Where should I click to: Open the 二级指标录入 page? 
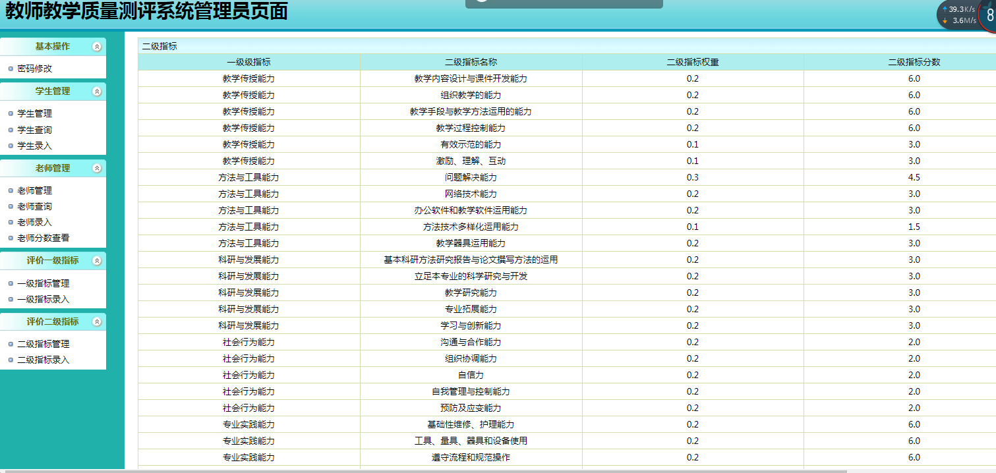pyautogui.click(x=38, y=360)
